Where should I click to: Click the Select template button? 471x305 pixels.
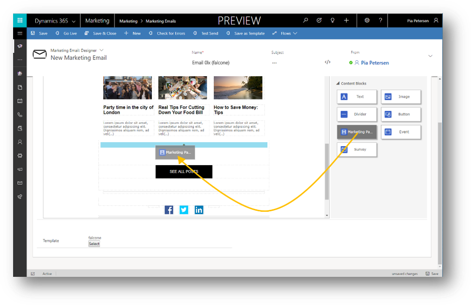94,244
